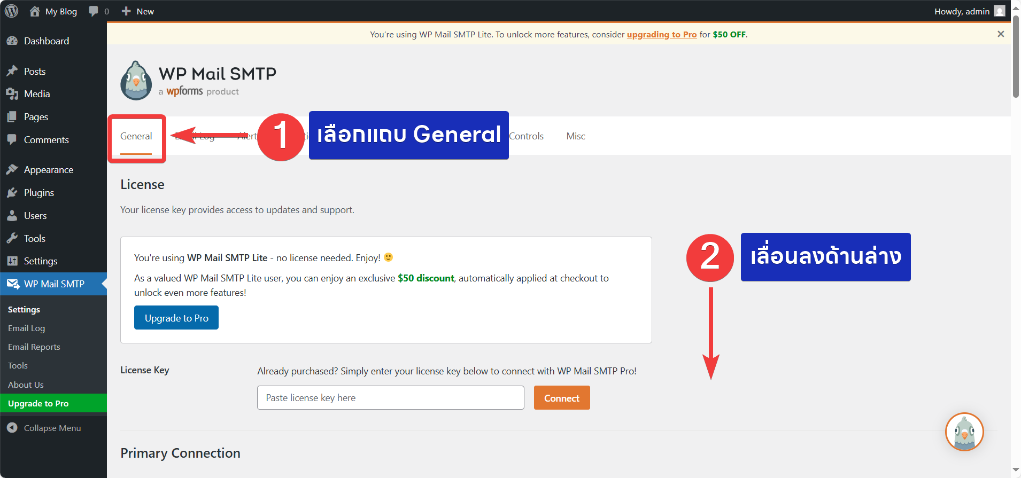Screen dimensions: 1021x478
Task: Open the + New content menu
Action: point(138,11)
